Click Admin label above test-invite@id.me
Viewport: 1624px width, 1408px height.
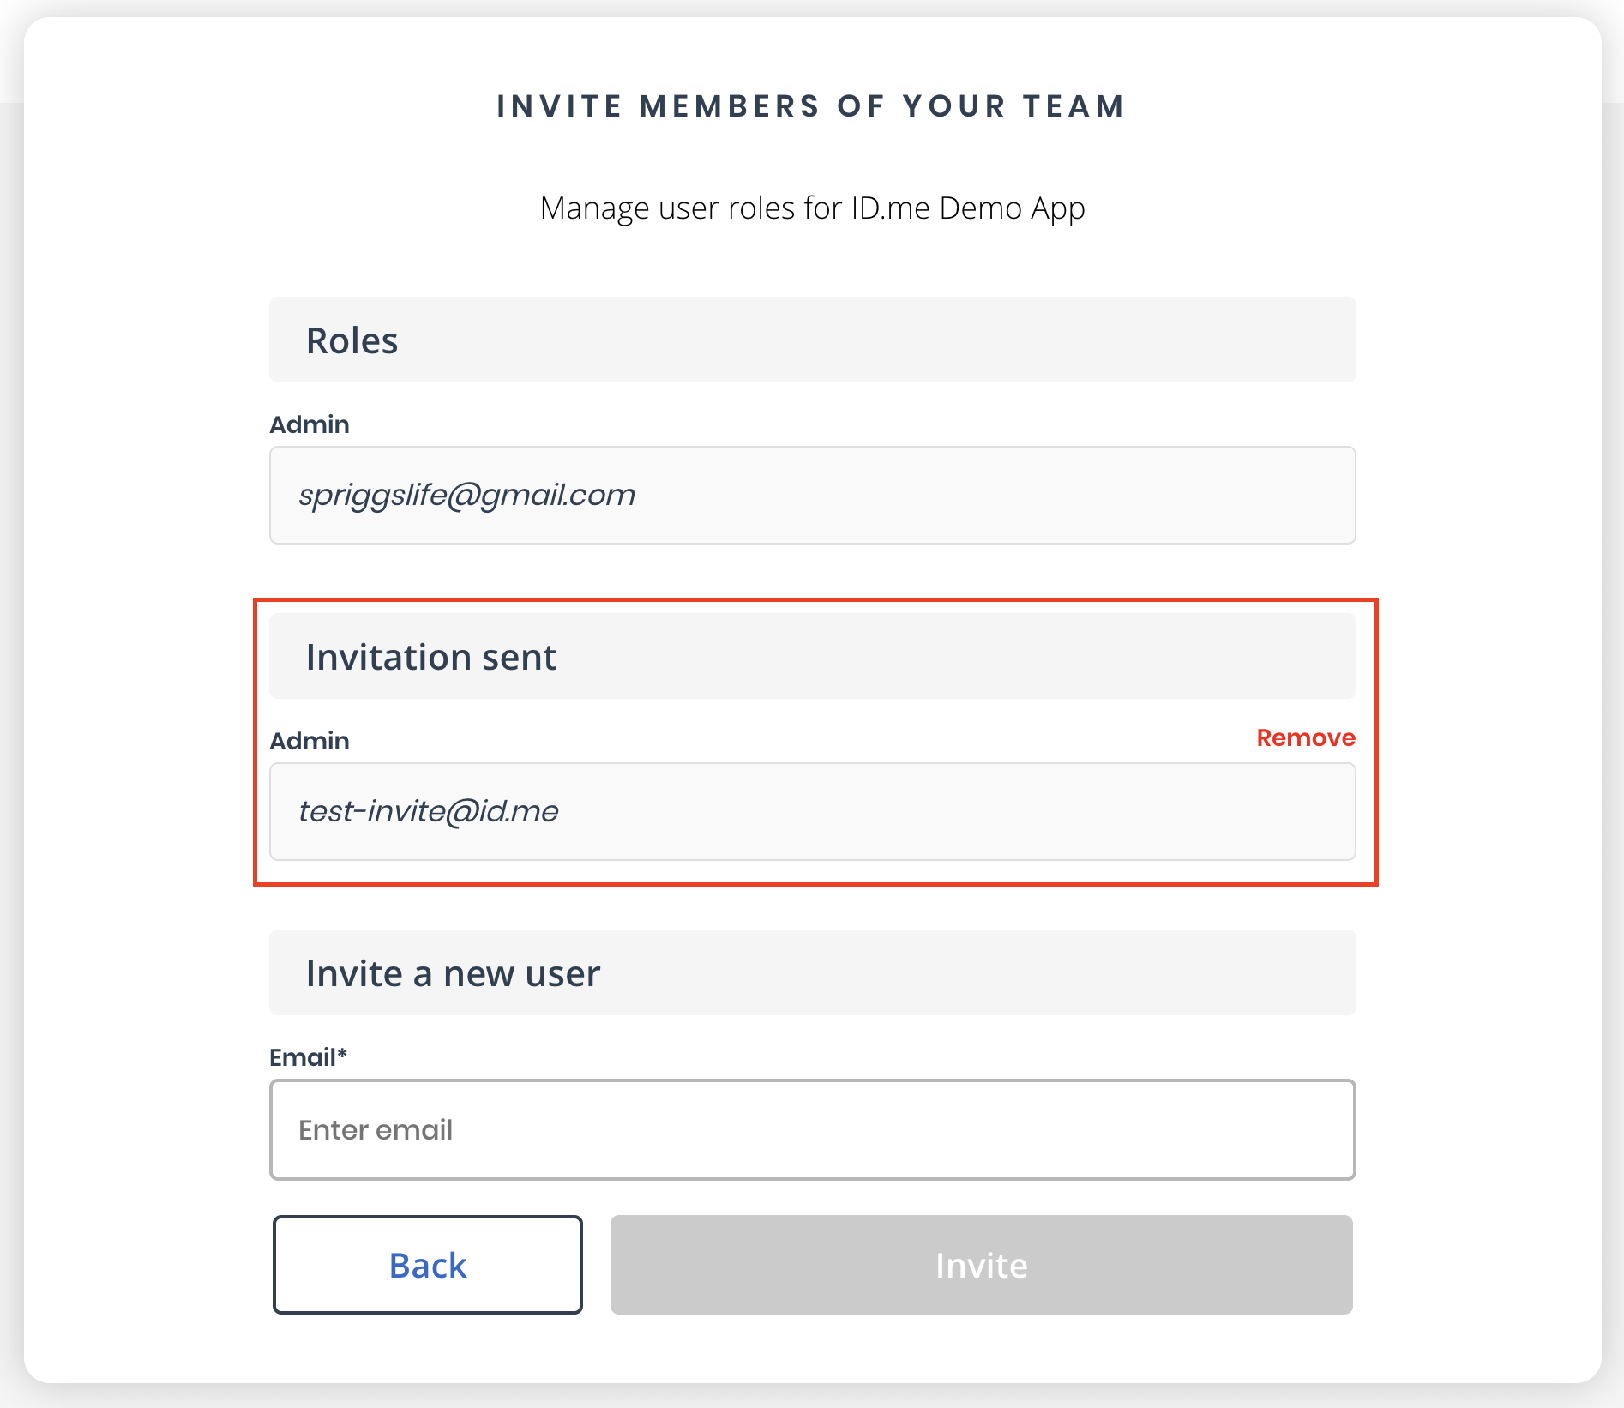[310, 741]
